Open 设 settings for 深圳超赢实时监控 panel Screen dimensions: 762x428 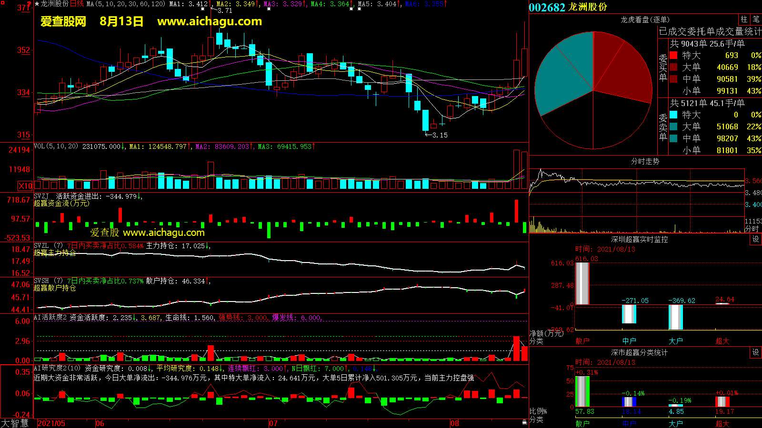click(756, 239)
